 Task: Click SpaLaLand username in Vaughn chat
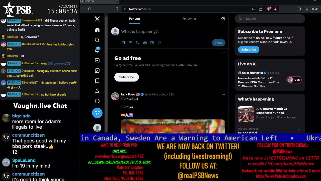click(24, 160)
